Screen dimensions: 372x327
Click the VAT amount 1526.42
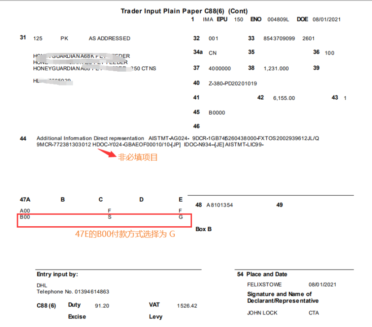[x=187, y=306]
